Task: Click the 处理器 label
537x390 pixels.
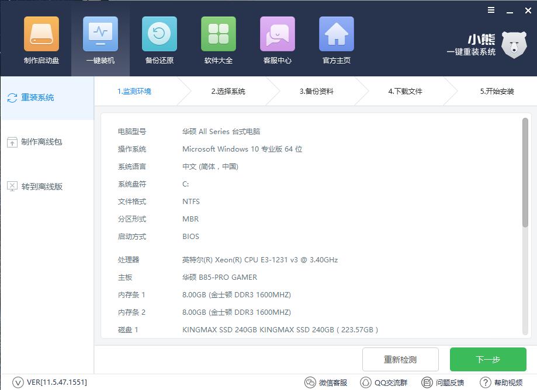Action: (129, 260)
